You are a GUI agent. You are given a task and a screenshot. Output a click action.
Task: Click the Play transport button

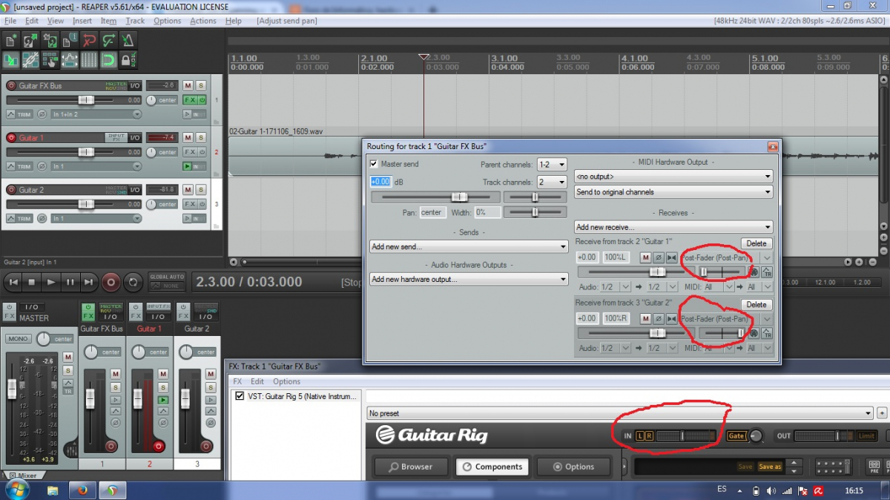pyautogui.click(x=50, y=282)
